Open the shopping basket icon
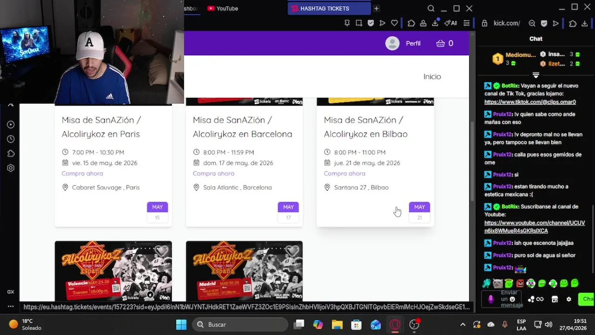595x335 pixels. [x=440, y=43]
